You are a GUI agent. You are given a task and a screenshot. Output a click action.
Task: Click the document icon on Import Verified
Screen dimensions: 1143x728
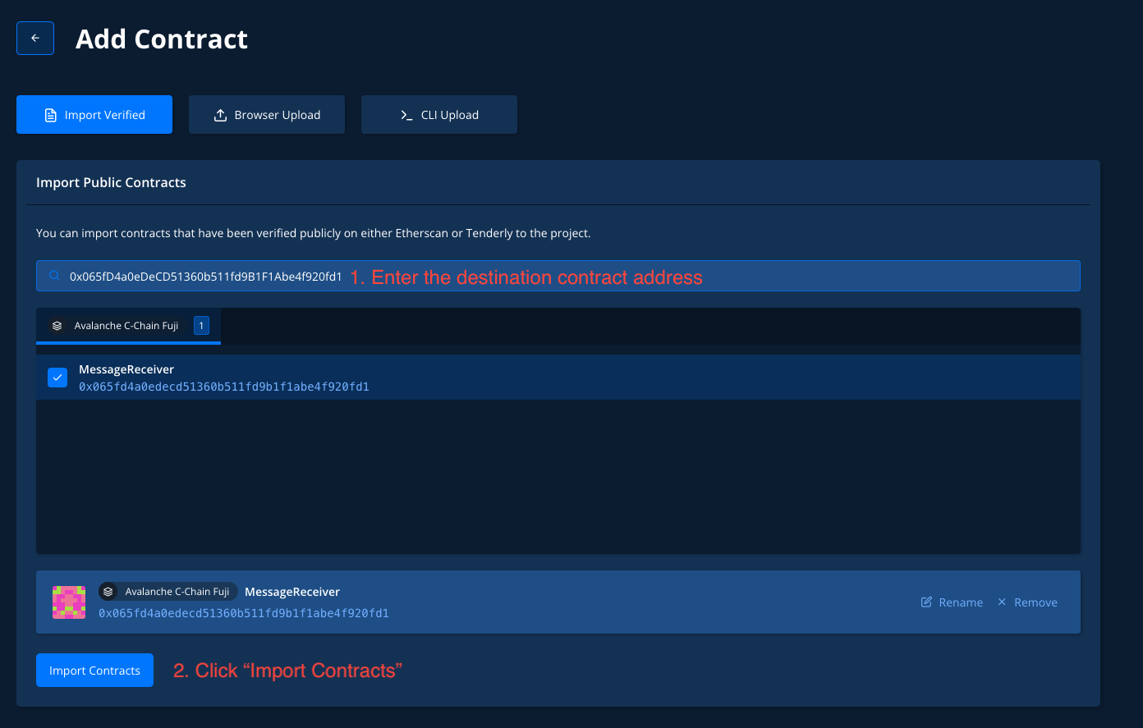tap(51, 115)
